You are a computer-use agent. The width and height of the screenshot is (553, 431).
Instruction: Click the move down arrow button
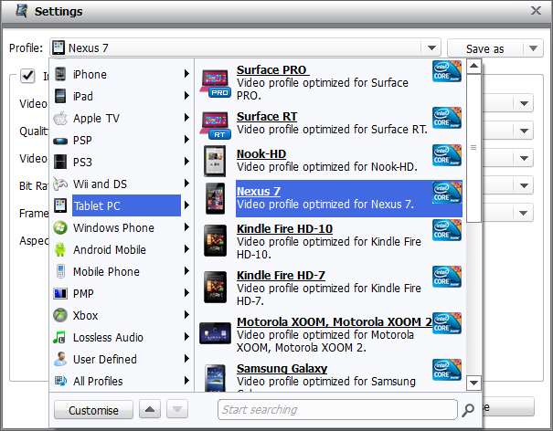coord(177,409)
